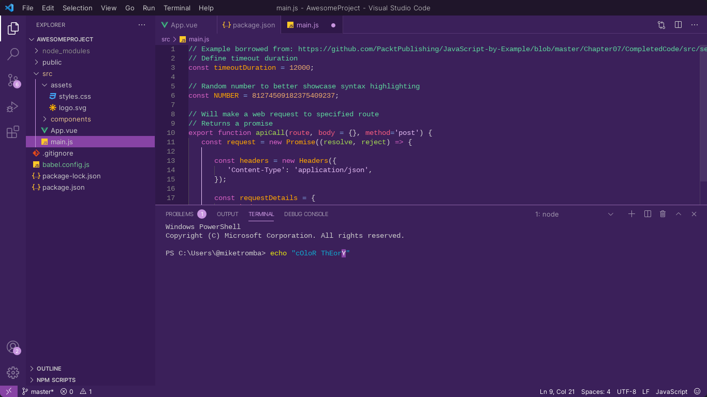
Task: Split the terminal panel
Action: (647, 214)
